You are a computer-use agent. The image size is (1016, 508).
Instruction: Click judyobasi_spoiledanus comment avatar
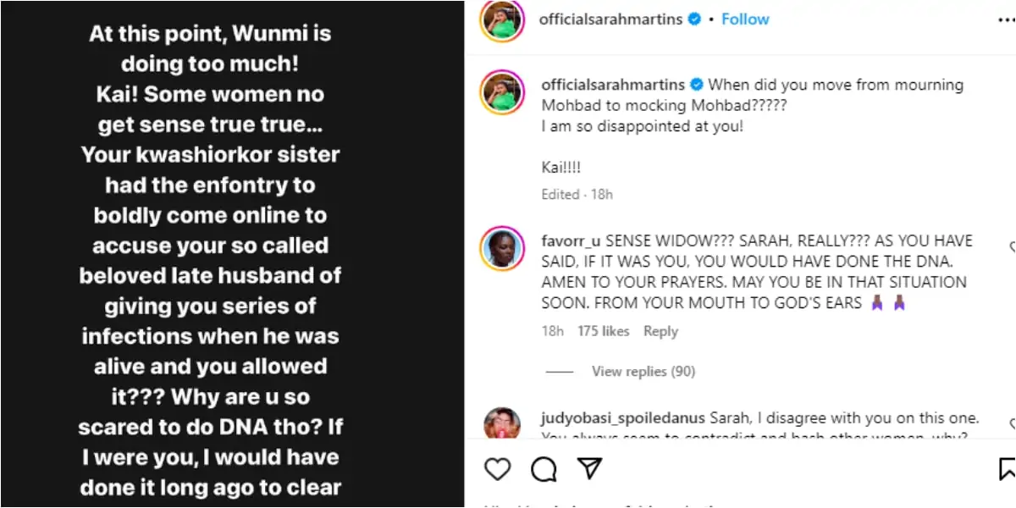coord(502,423)
